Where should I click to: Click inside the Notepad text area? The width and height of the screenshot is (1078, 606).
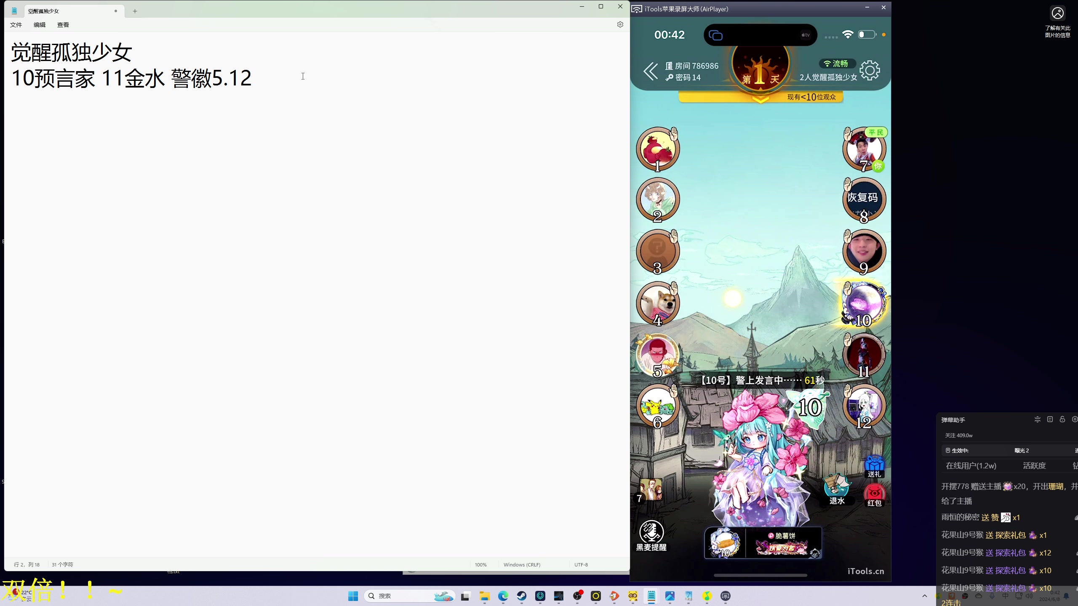317,295
